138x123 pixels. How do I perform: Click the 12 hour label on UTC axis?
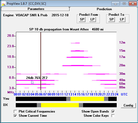coord(66,94)
